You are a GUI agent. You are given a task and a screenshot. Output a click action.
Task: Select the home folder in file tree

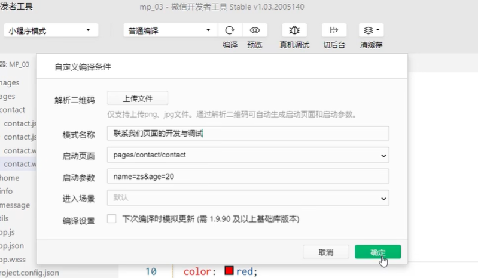click(x=10, y=178)
